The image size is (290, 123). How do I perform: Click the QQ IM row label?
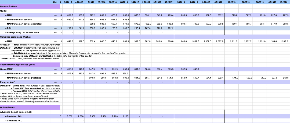click(x=3, y=11)
